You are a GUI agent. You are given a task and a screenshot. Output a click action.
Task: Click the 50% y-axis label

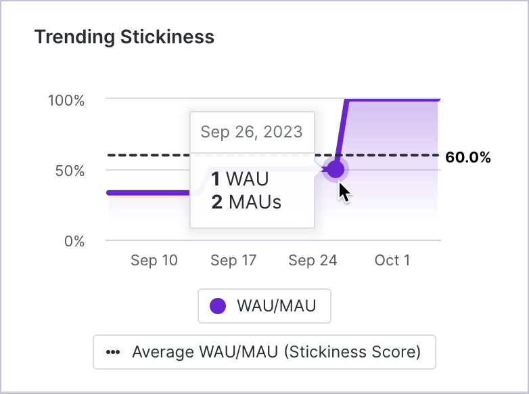point(70,171)
